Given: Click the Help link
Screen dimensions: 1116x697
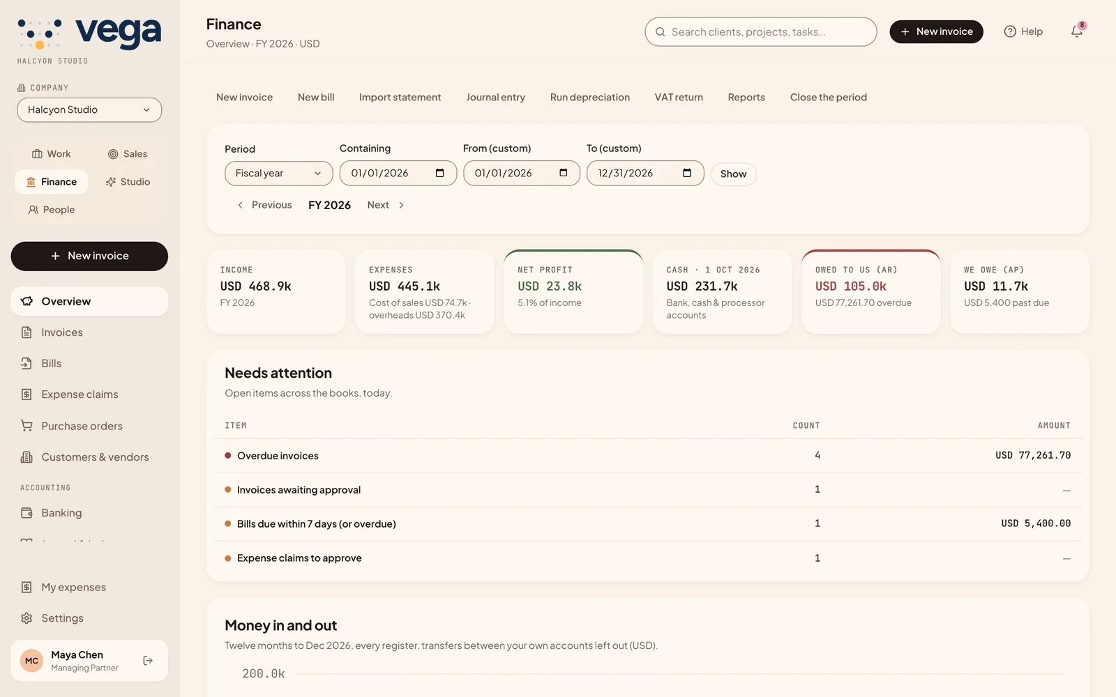Looking at the screenshot, I should [x=1023, y=31].
